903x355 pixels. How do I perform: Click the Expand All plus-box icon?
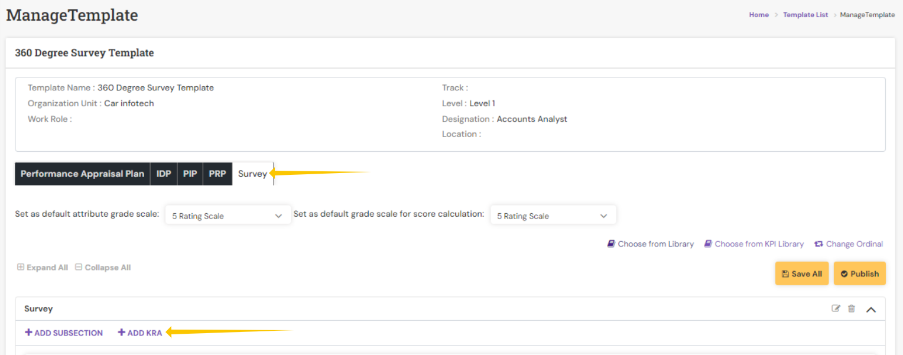click(x=21, y=267)
